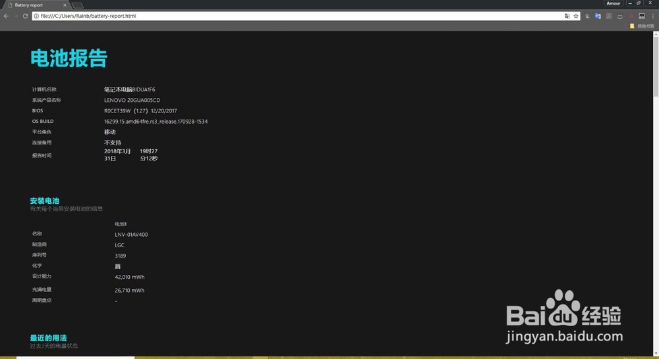This screenshot has height=359, width=659.
Task: Go back with the browser back arrow
Action: pyautogui.click(x=6, y=16)
